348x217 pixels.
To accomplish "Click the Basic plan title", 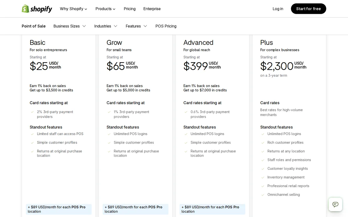I will pos(37,43).
